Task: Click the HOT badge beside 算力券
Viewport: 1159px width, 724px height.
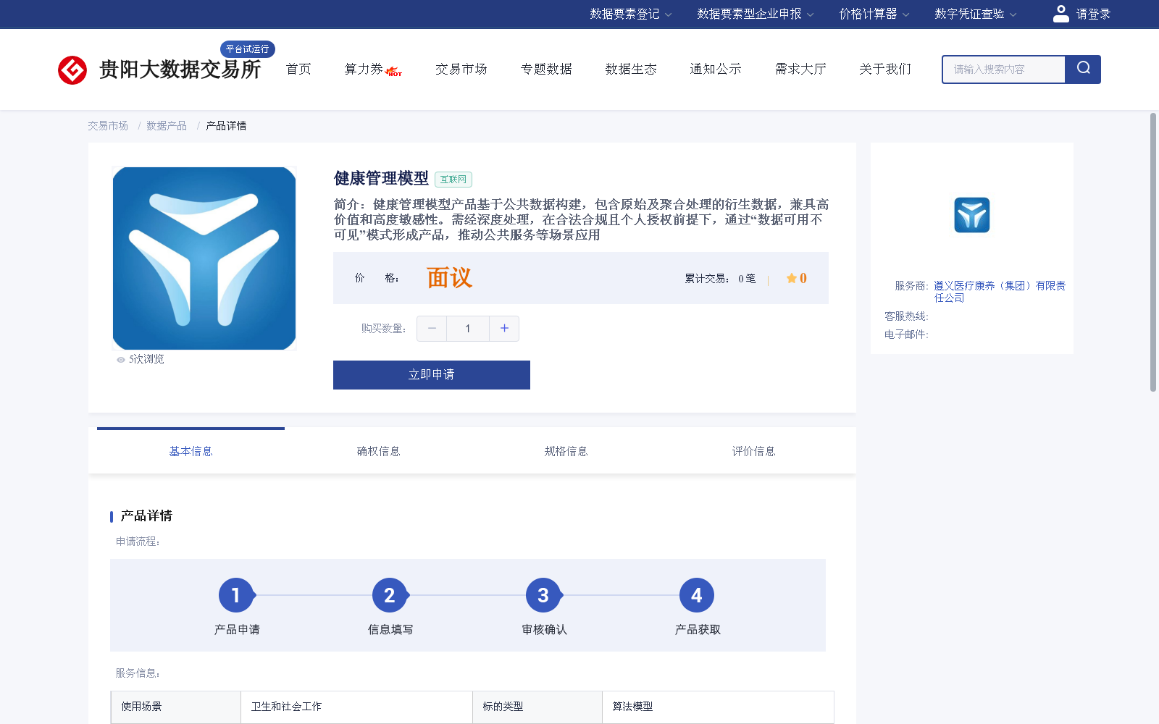Action: [394, 72]
